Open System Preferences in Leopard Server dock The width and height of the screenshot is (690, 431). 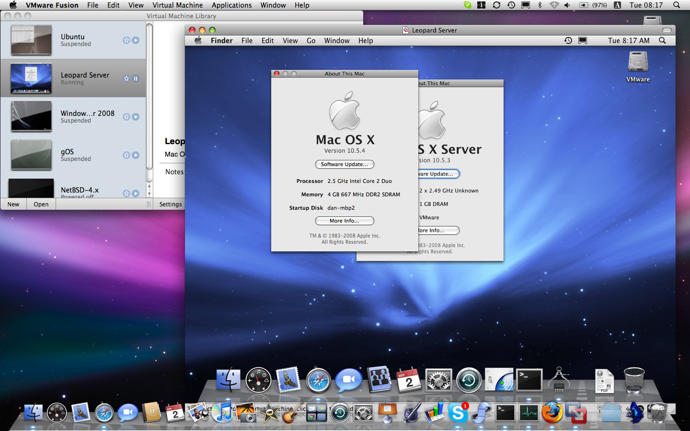click(x=438, y=381)
